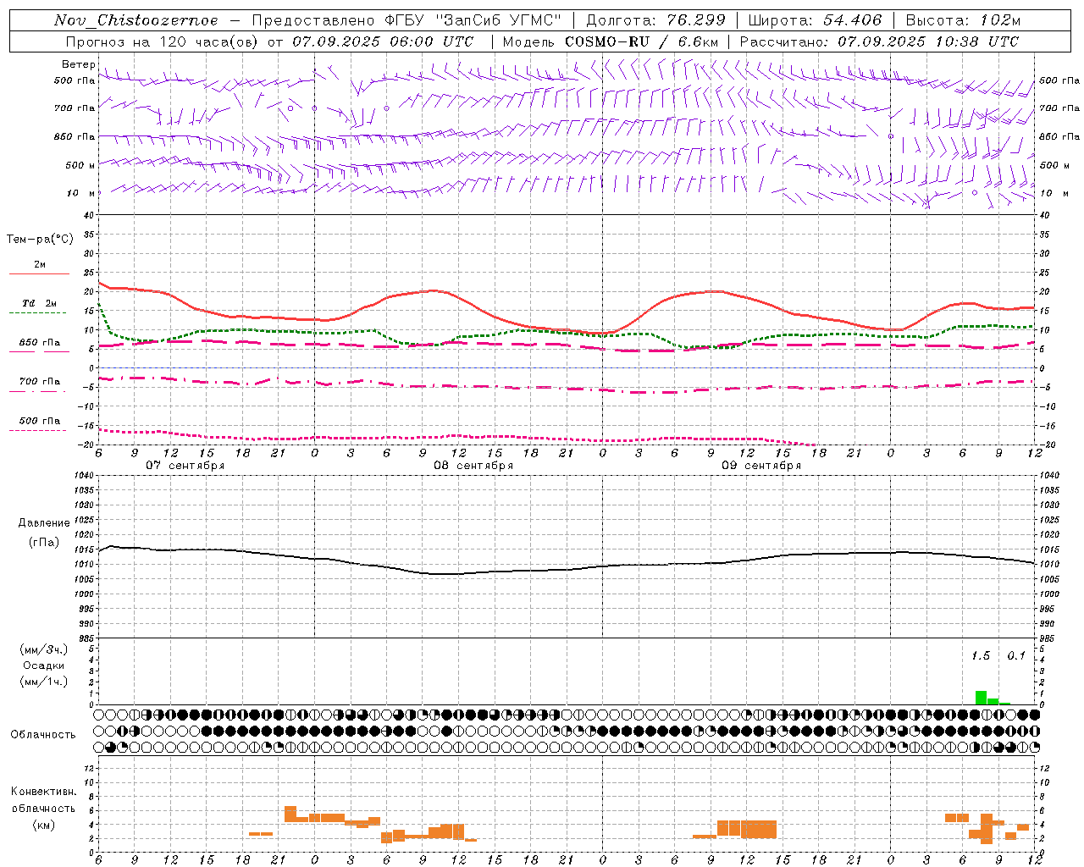Image resolution: width=1084 pixels, height=867 pixels.
Task: Click the "500 гПа" temperature legend entry
Action: (40, 421)
